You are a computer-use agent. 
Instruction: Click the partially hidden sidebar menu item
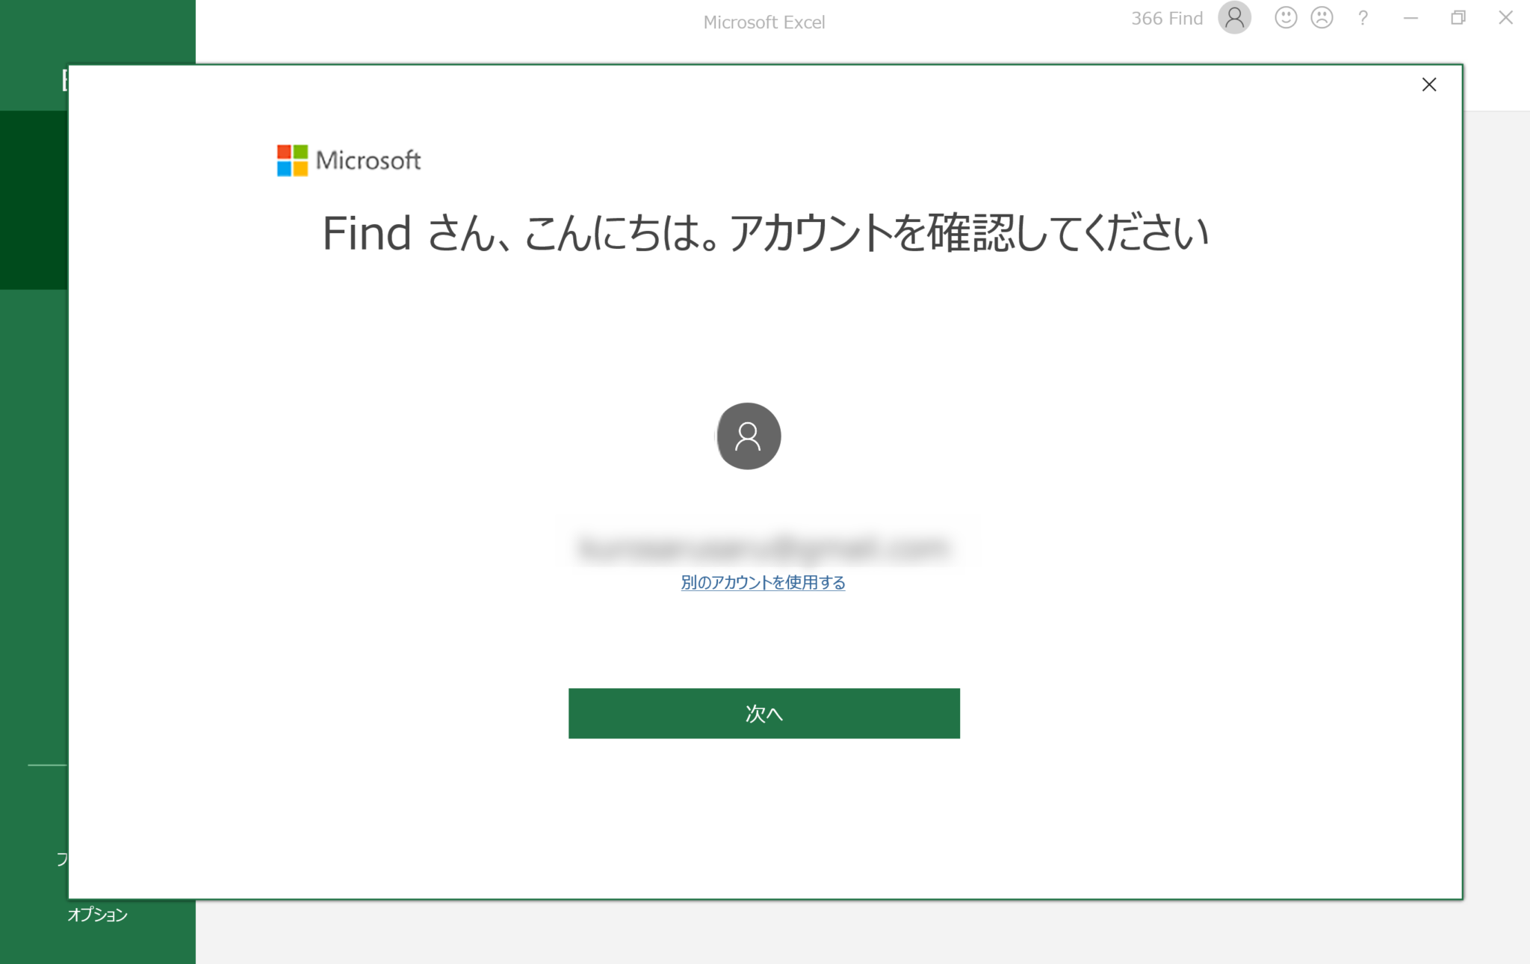click(64, 859)
